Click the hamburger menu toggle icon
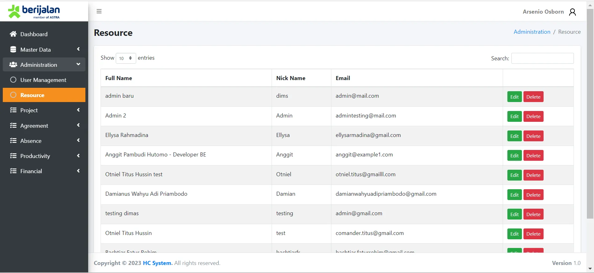This screenshot has height=273, width=594. click(x=99, y=11)
